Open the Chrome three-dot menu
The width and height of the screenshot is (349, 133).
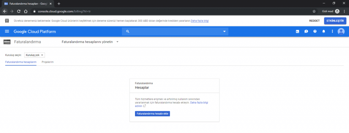point(344,11)
